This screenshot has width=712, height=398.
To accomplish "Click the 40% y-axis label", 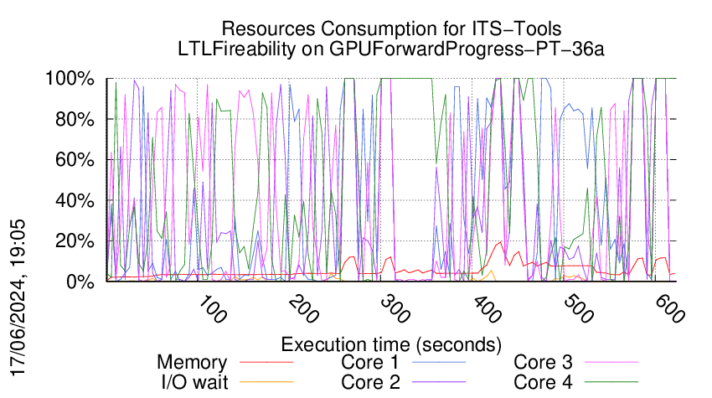I will 75,200.
